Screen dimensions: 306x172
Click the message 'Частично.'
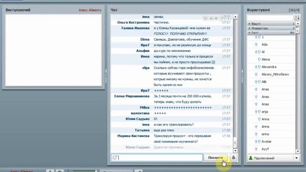(162, 22)
